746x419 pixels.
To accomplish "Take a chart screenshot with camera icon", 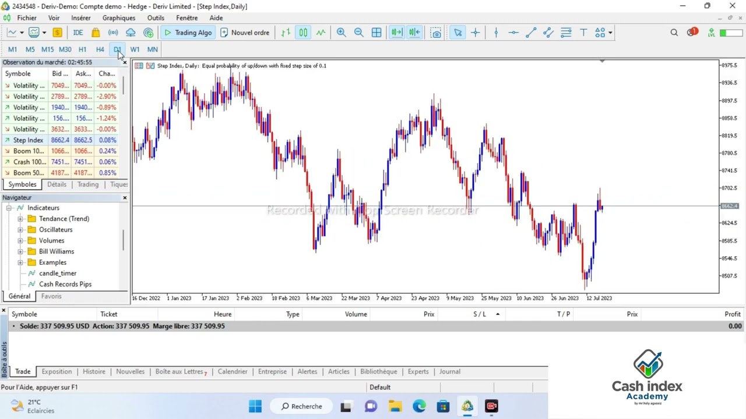I will pos(436,33).
